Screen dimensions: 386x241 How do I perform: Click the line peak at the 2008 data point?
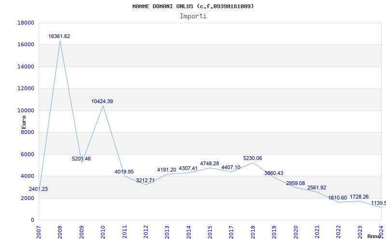[60, 40]
